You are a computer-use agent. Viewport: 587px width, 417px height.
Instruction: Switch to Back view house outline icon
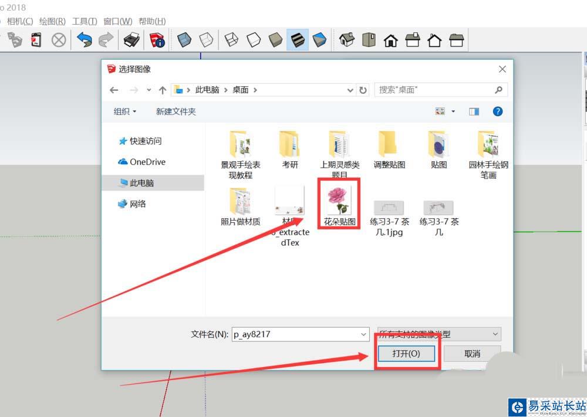click(434, 40)
